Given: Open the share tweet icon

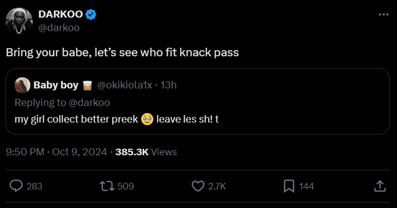Looking at the screenshot, I should coord(380,186).
